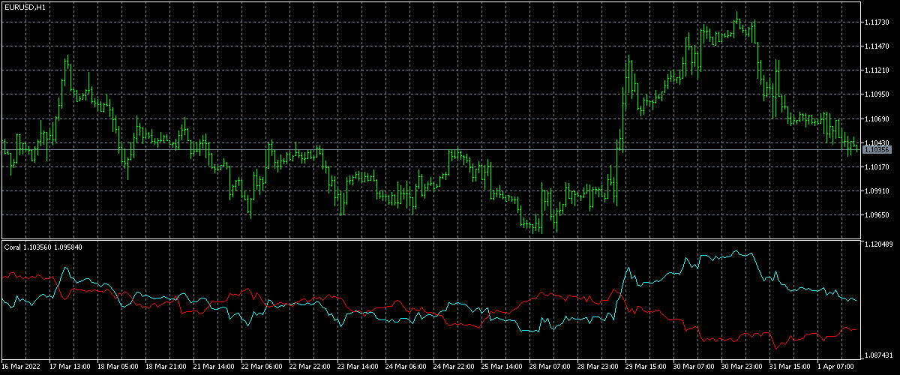Viewport: 900px width, 375px height.
Task: Click the 18 Mar 05:00 time label
Action: pyautogui.click(x=118, y=367)
